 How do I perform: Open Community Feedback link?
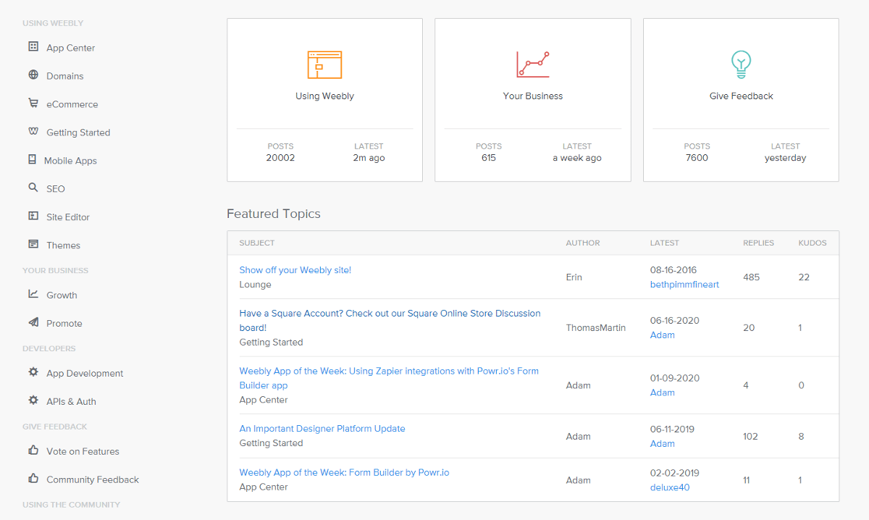coord(93,479)
